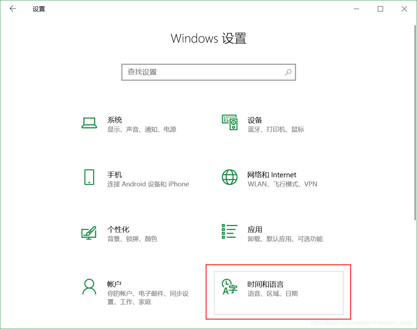Focus the 查找设置 search field
This screenshot has height=329, width=417.
pos(209,72)
